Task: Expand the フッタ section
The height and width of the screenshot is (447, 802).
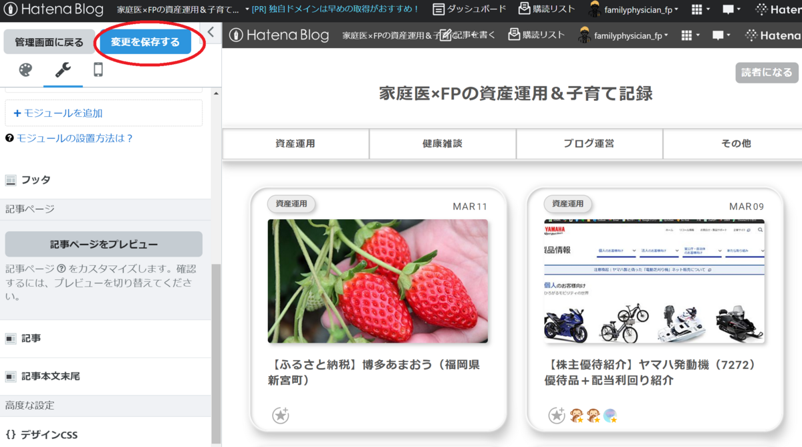Action: tap(106, 180)
